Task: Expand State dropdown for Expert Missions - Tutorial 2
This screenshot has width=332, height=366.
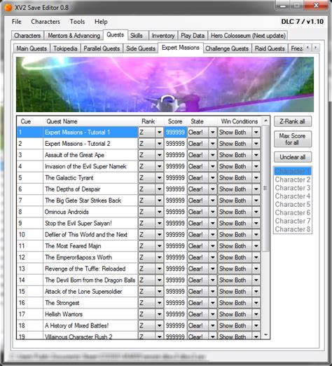Action: [x=213, y=144]
